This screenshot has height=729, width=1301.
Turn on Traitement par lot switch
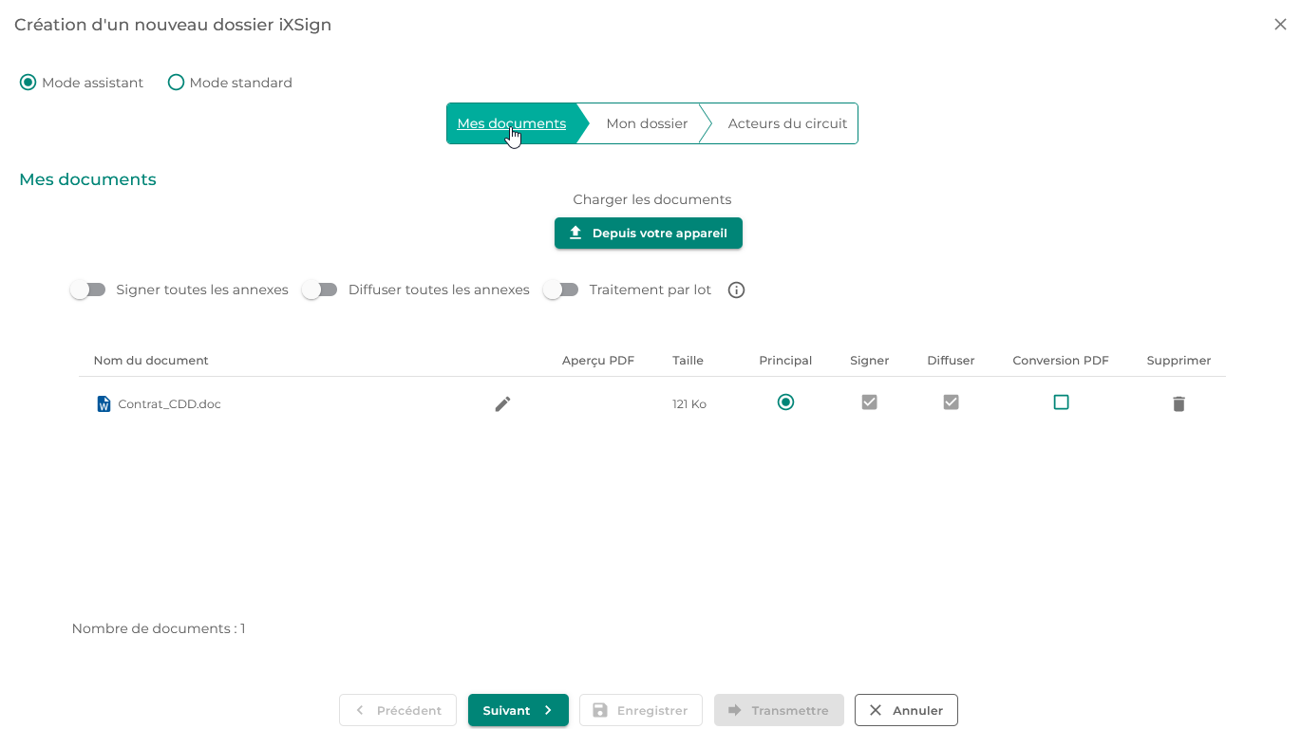(x=560, y=290)
